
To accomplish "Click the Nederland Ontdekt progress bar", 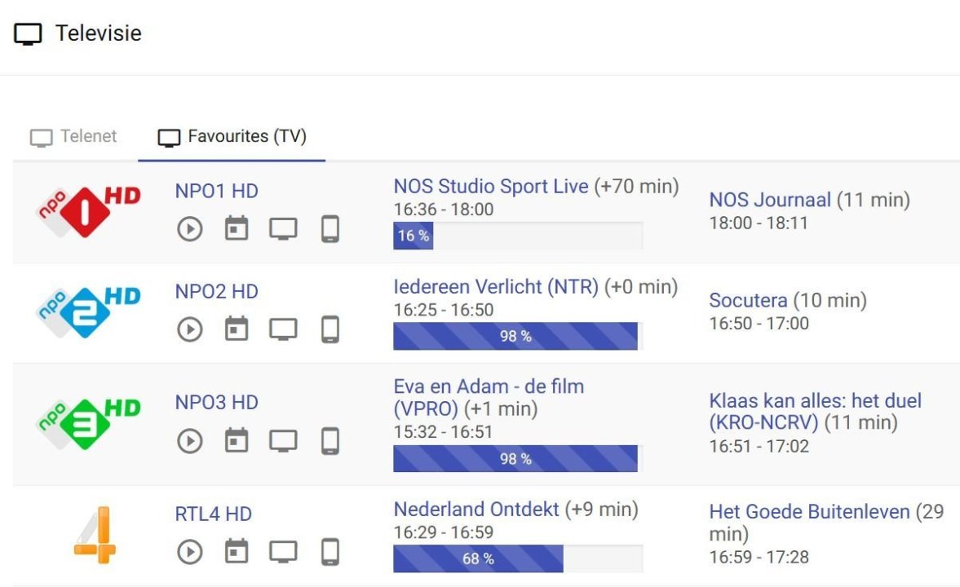I will click(517, 558).
